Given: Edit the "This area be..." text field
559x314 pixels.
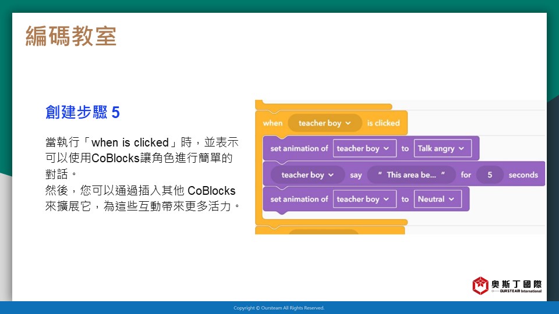Looking at the screenshot, I should pyautogui.click(x=412, y=175).
